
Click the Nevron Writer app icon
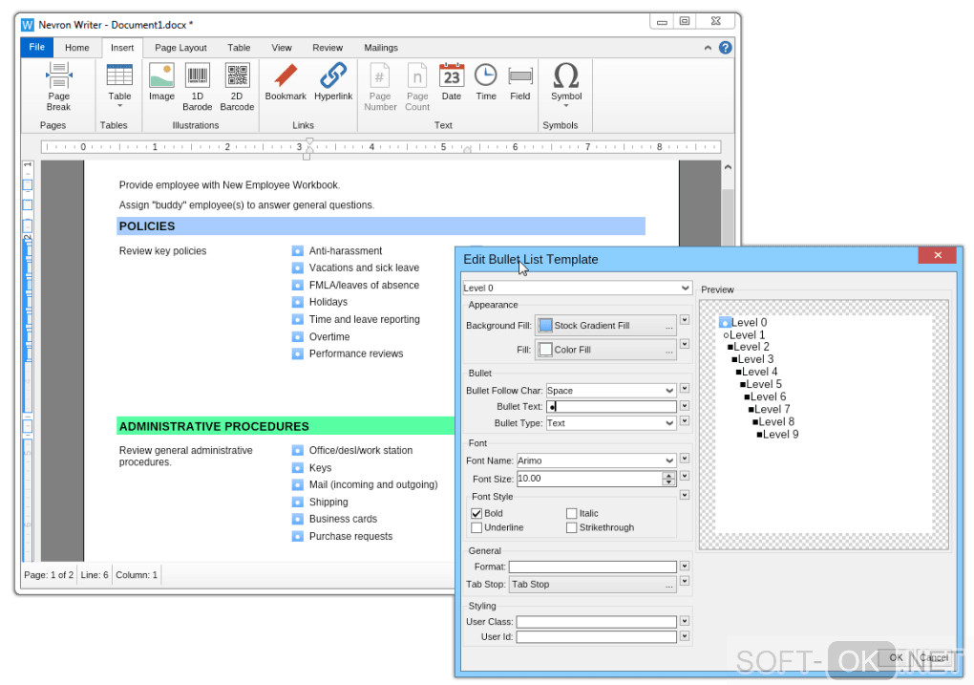point(28,25)
